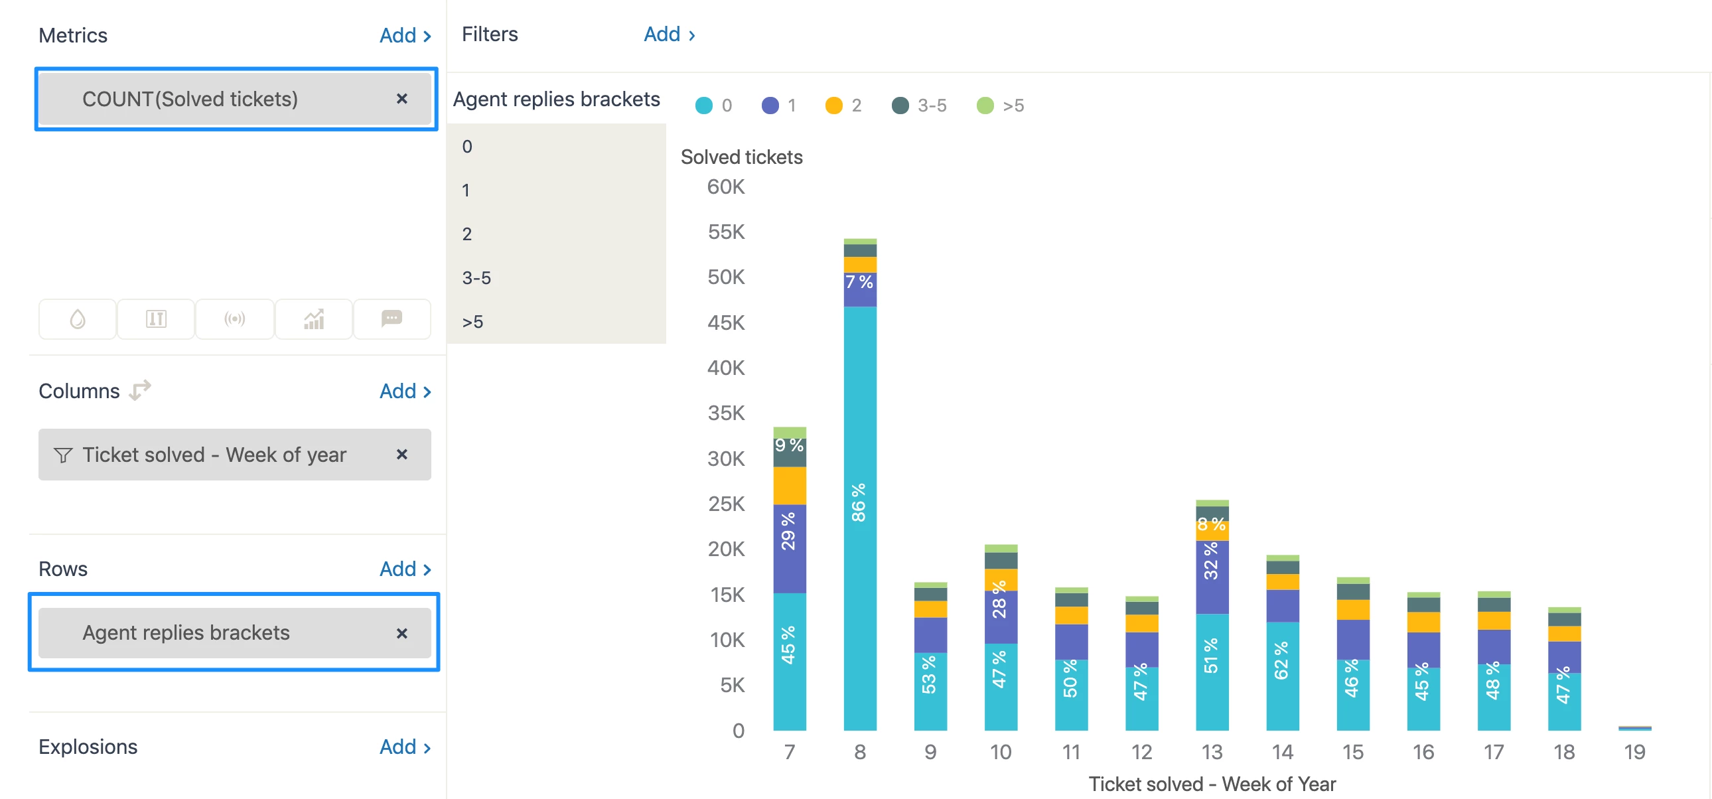This screenshot has height=799, width=1712.
Task: Click the text size encoding icon
Action: coord(156,320)
